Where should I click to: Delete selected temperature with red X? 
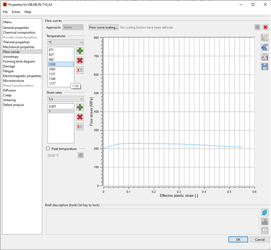80,61
